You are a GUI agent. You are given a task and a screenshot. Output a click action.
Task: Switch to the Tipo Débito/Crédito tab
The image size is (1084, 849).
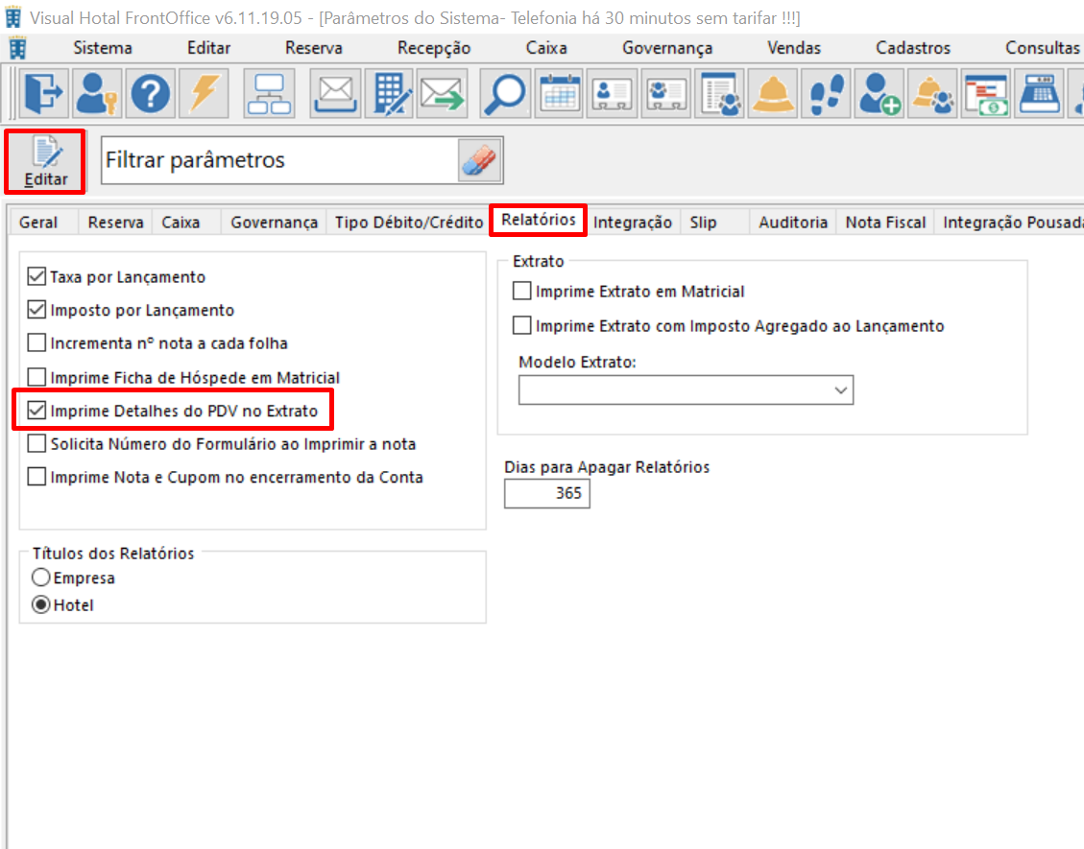point(409,223)
